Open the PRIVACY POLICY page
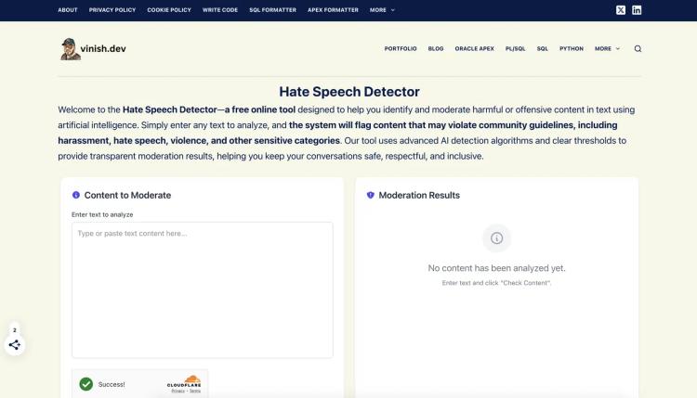Viewport: 697px width, 398px height. tap(112, 10)
